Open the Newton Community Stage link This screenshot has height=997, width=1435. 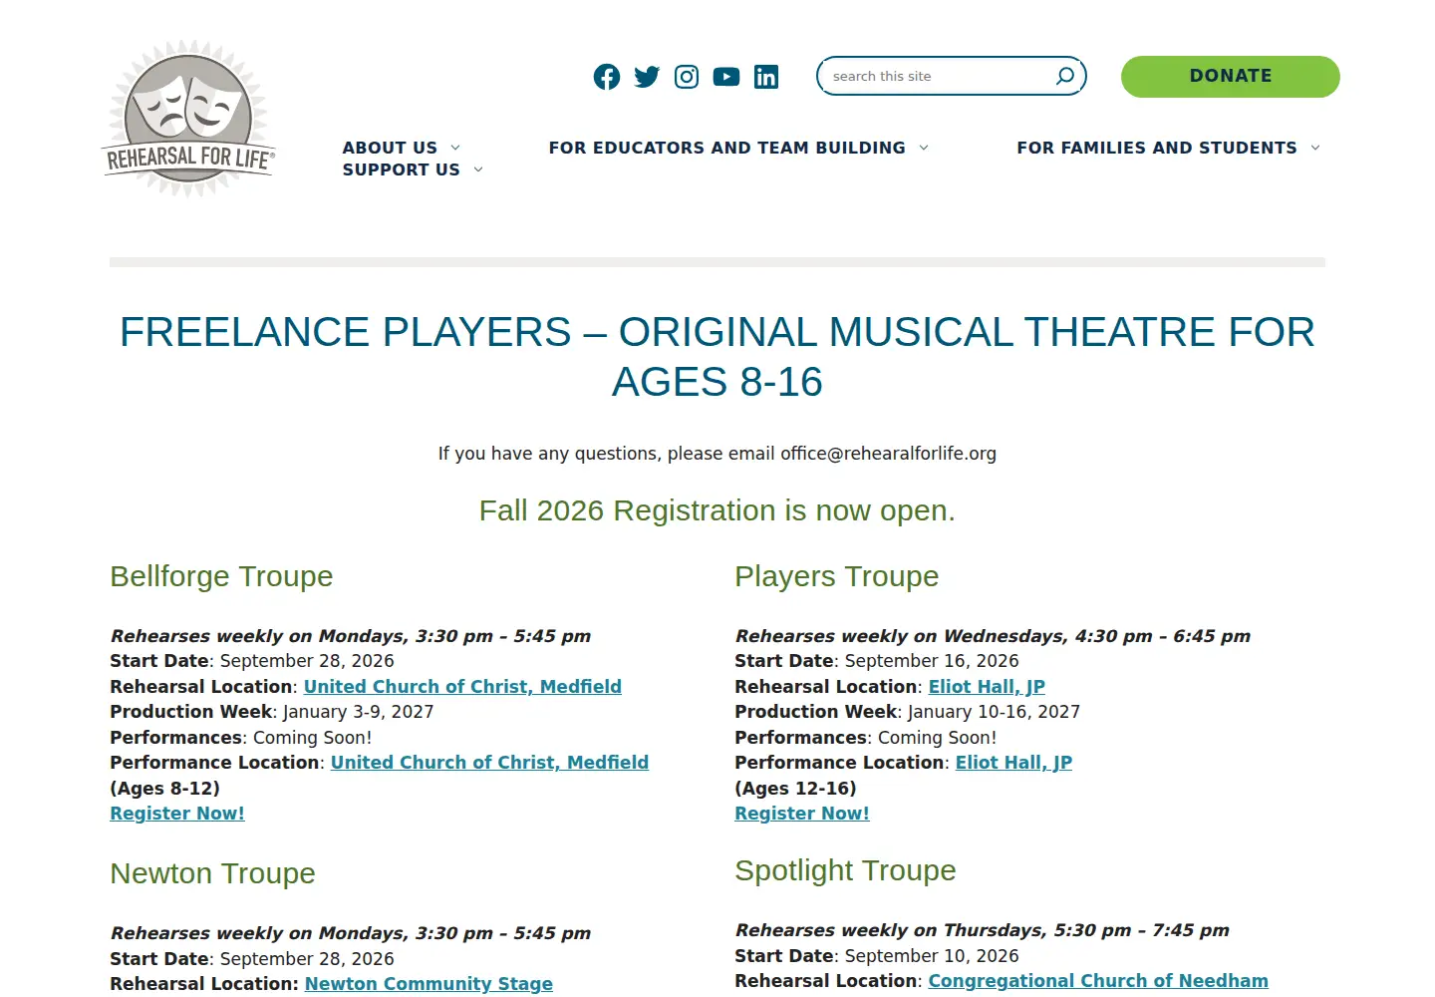(x=429, y=984)
